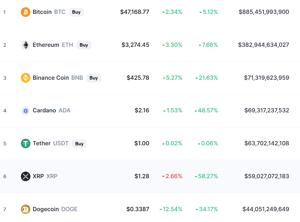Open the Cardano ADA name link

52,111
